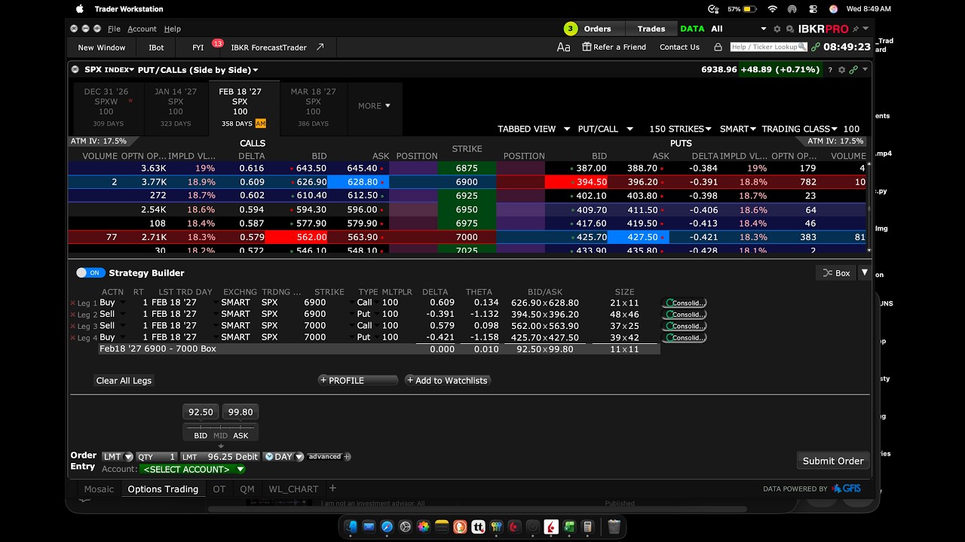Image resolution: width=965 pixels, height=542 pixels.
Task: Click the pin icon after IBKRPRO
Action: [855, 29]
